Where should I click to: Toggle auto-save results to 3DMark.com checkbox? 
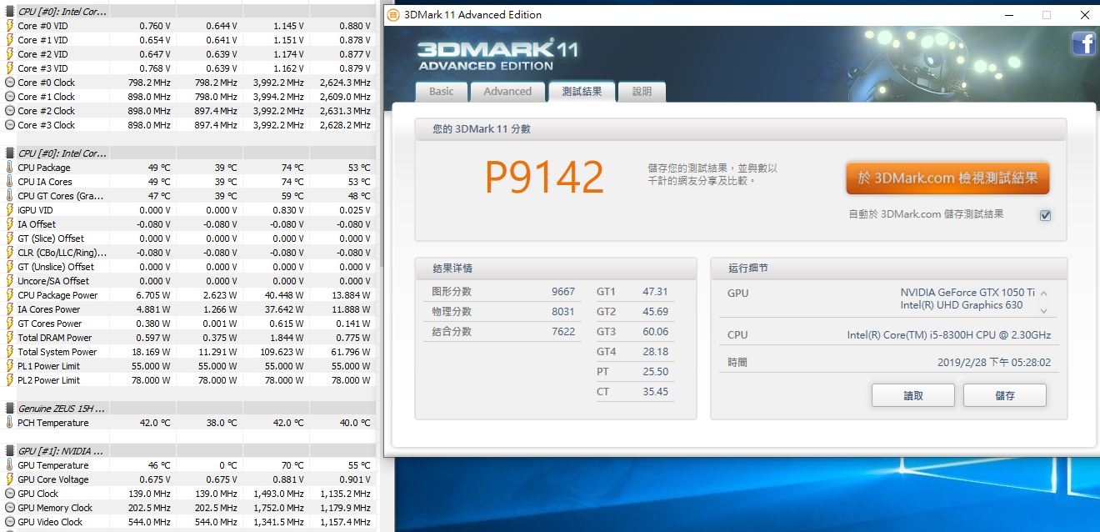coord(1045,215)
